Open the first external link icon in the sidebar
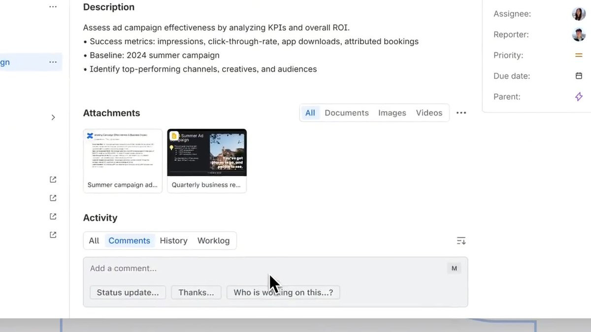 pos(53,180)
